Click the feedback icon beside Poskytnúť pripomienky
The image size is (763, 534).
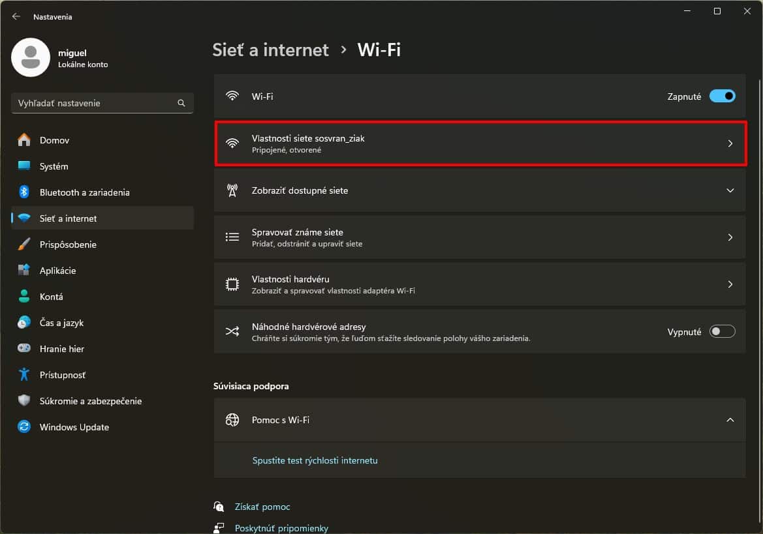[x=219, y=527]
